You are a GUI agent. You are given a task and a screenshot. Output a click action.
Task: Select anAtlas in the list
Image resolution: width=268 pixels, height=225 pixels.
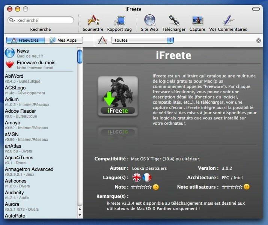[x=41, y=148]
